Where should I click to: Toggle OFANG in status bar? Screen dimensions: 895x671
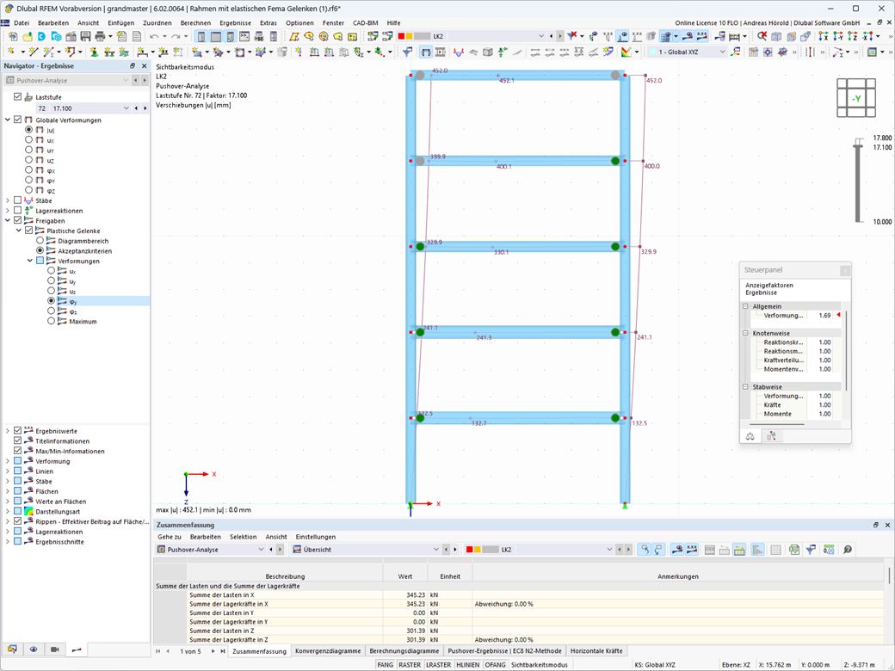tap(495, 665)
